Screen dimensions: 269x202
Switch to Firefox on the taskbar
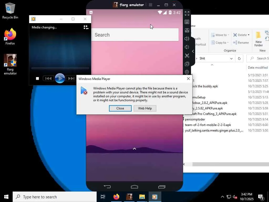click(116, 197)
